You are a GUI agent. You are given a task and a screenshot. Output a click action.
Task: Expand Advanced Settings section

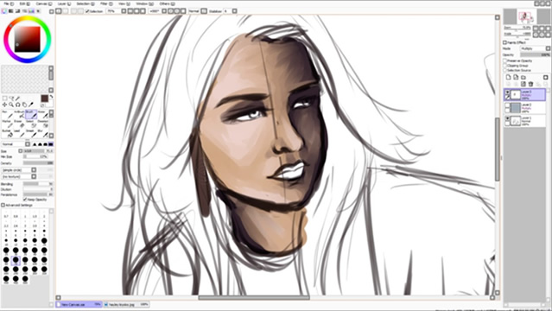[x=3, y=205]
